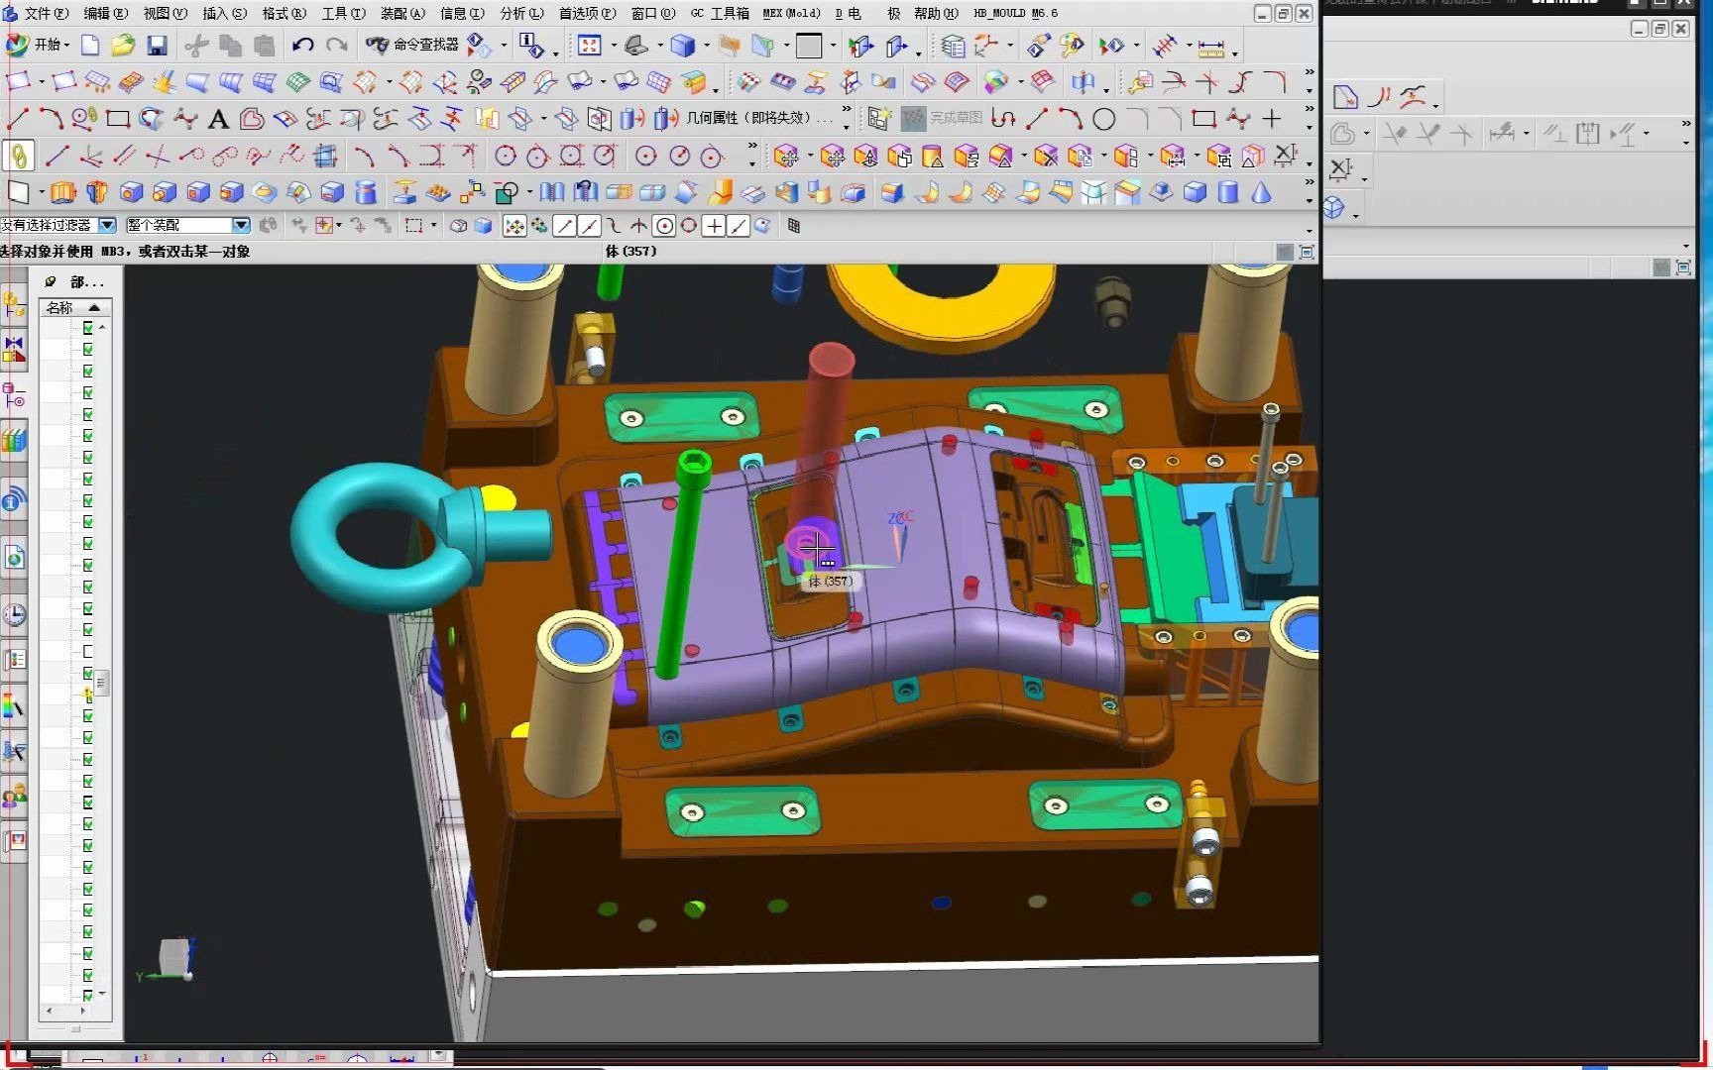1713x1070 pixels.
Task: Toggle Midpoint snapping
Action: [590, 226]
